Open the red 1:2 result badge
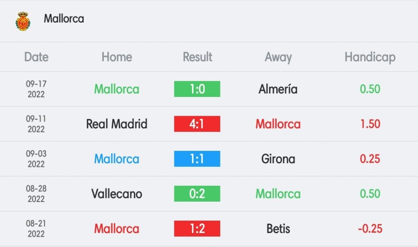This screenshot has height=247, width=418. coord(197,229)
